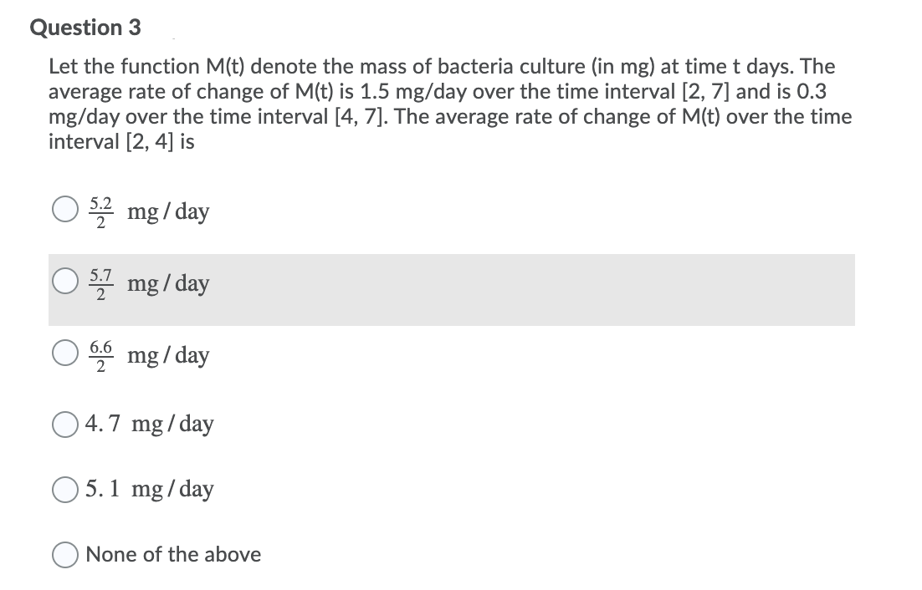
Task: Select the 5.1 mg/day answer option
Action: click(64, 490)
